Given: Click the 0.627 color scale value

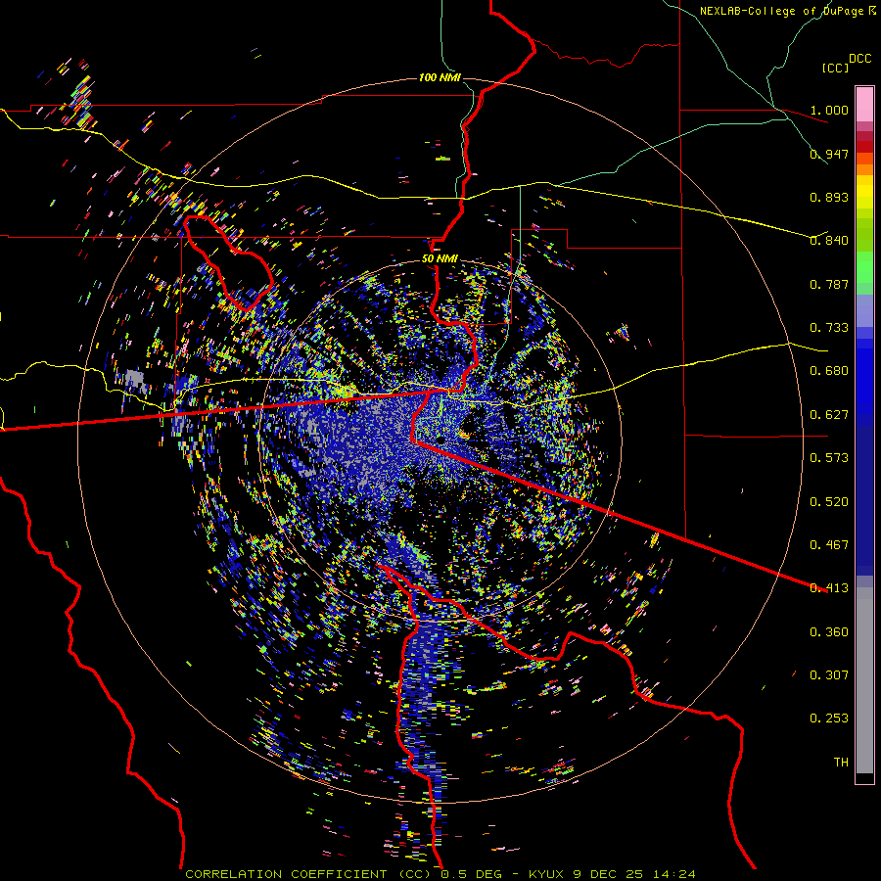Looking at the screenshot, I should pos(829,415).
